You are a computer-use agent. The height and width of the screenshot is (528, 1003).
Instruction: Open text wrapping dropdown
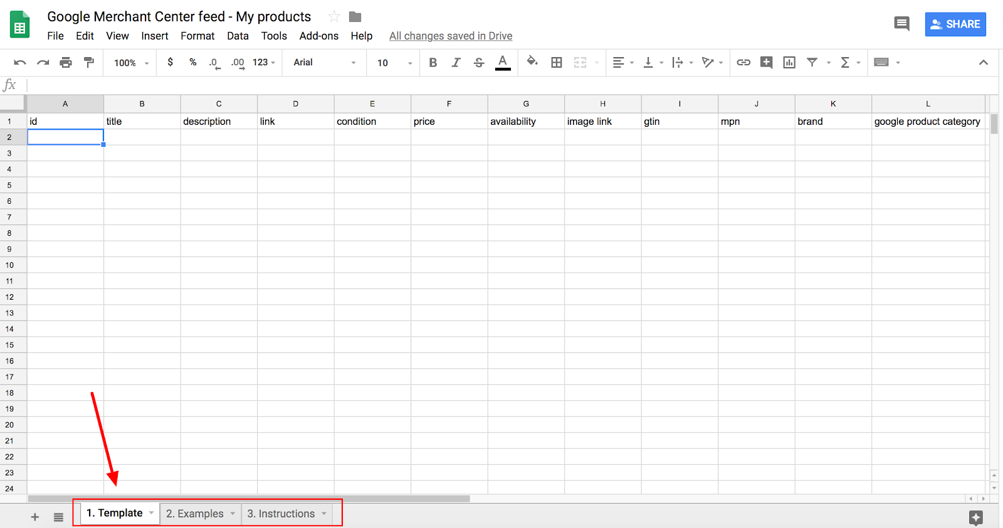pos(682,62)
